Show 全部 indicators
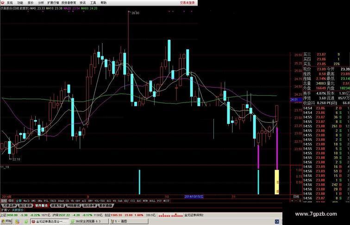This screenshot has height=225, width=350. tap(19, 201)
